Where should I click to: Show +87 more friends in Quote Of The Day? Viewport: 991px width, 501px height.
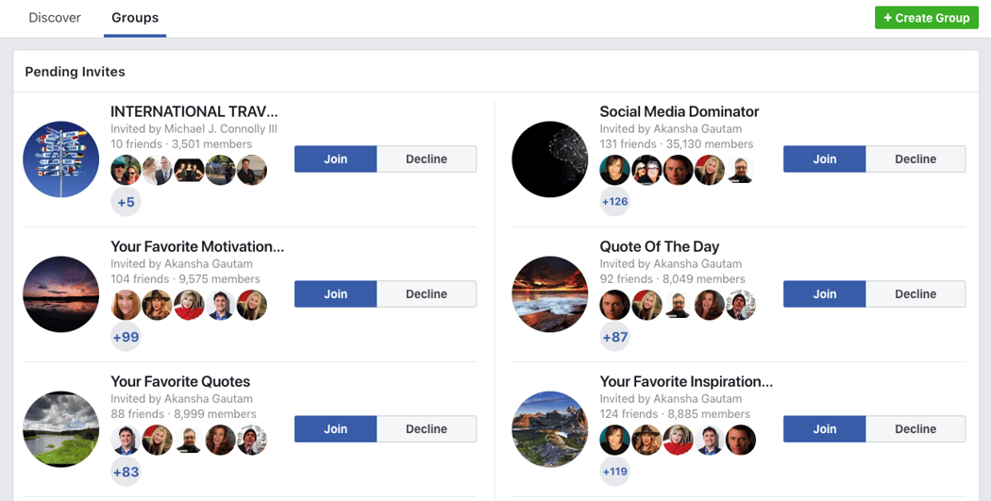(614, 337)
